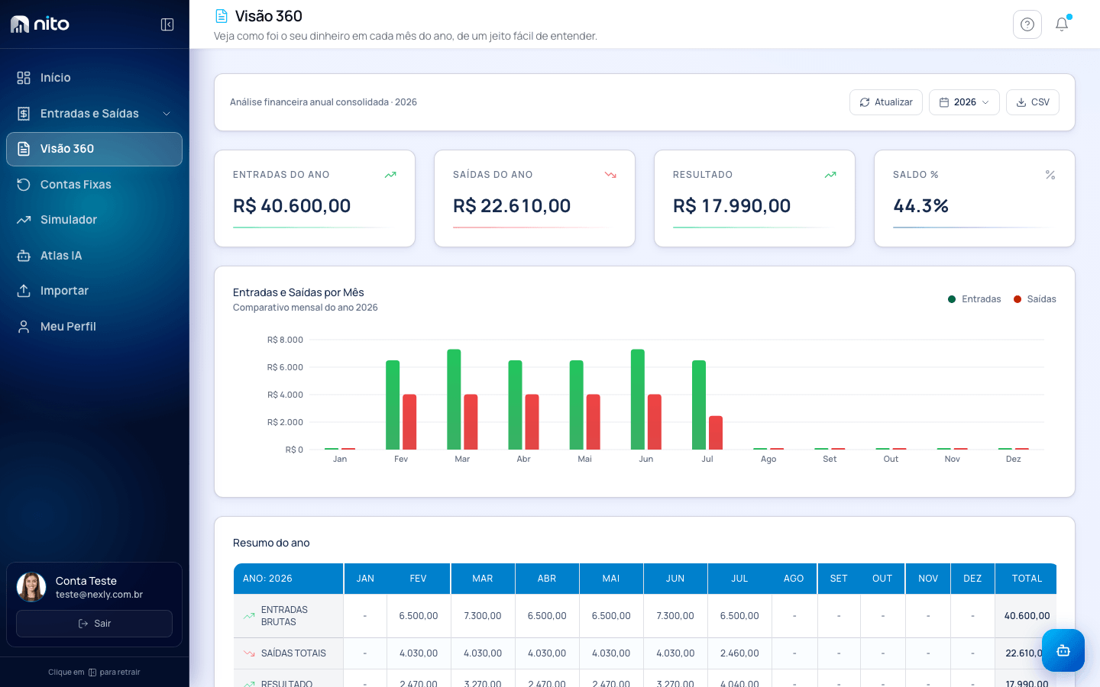Download the CSV export
This screenshot has width=1100, height=687.
pos(1033,102)
